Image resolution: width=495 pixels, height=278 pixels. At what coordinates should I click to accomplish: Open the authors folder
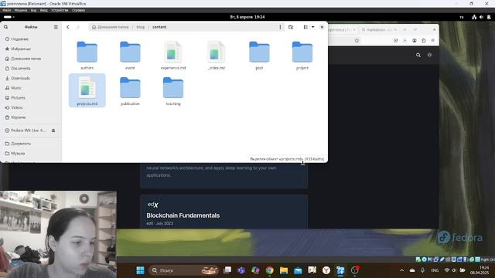(x=87, y=56)
